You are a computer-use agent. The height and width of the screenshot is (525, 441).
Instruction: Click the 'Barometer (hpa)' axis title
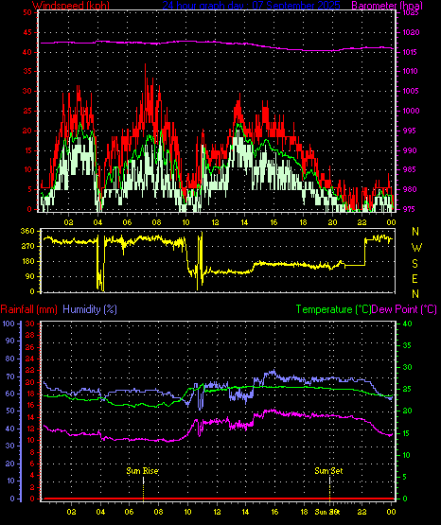[x=387, y=6]
